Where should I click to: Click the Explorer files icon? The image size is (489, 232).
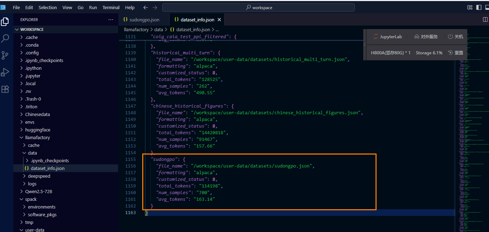5,22
